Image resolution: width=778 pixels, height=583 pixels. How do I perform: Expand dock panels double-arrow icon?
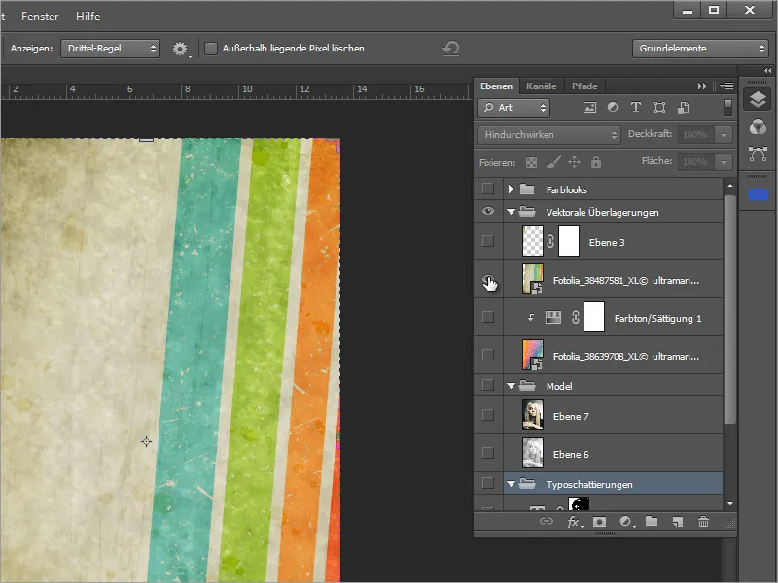[767, 70]
